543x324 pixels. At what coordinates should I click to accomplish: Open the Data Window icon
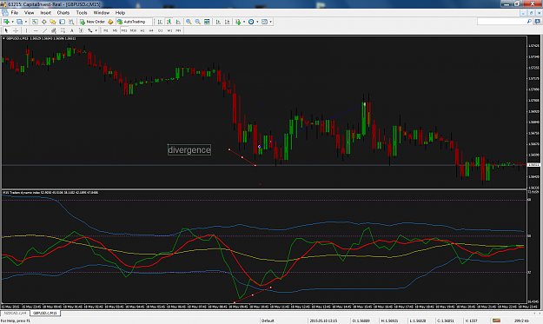(x=44, y=22)
